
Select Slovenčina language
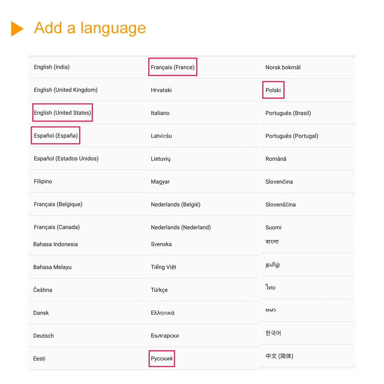pyautogui.click(x=279, y=182)
